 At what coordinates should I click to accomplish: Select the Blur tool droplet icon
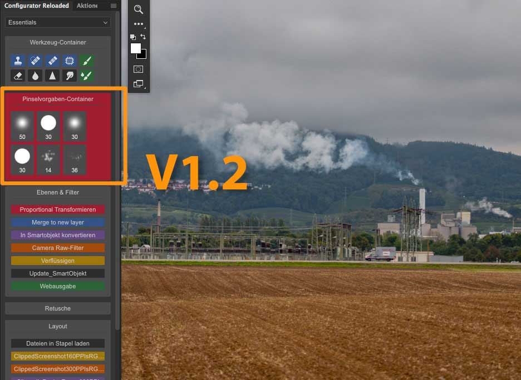[x=35, y=76]
